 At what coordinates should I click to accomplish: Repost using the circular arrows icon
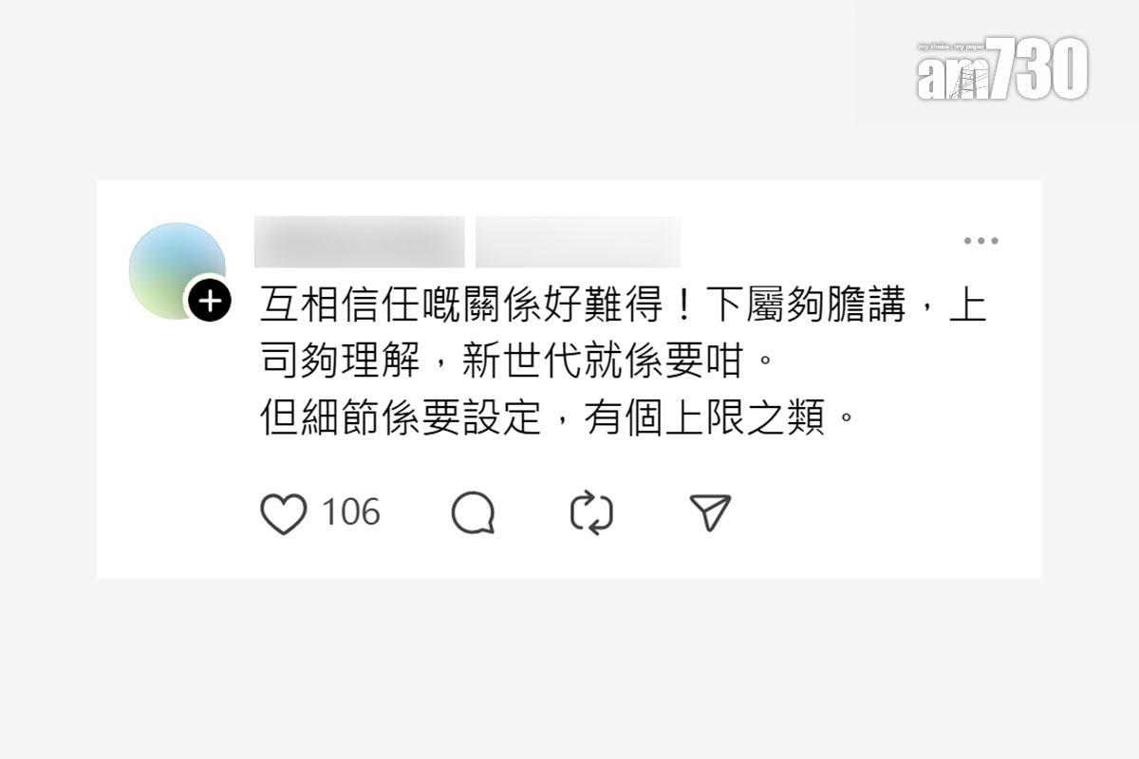[x=591, y=513]
